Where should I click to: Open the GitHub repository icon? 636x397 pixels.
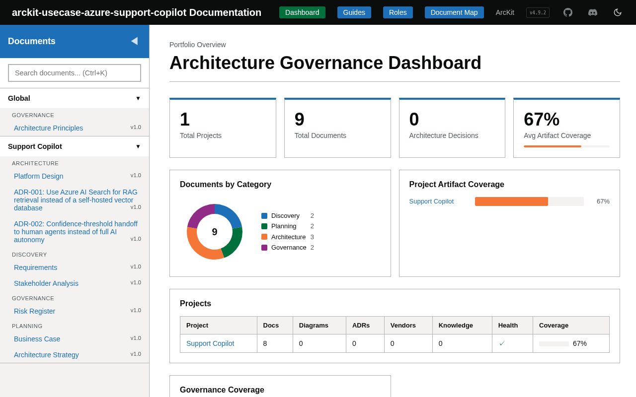click(x=568, y=12)
